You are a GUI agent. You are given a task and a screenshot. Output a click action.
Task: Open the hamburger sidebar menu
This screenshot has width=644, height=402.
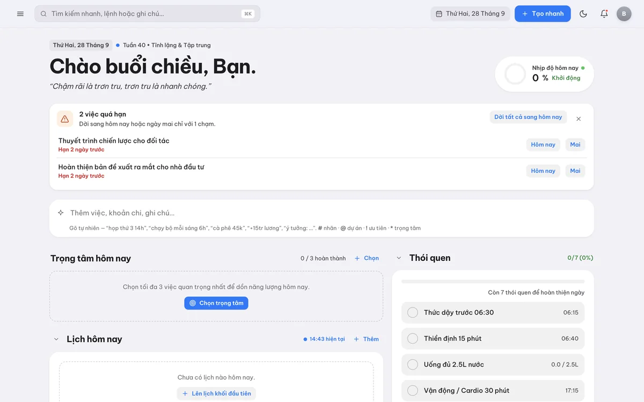(x=20, y=14)
